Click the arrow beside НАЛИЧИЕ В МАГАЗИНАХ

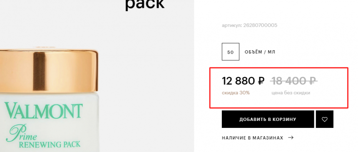pos(291,137)
